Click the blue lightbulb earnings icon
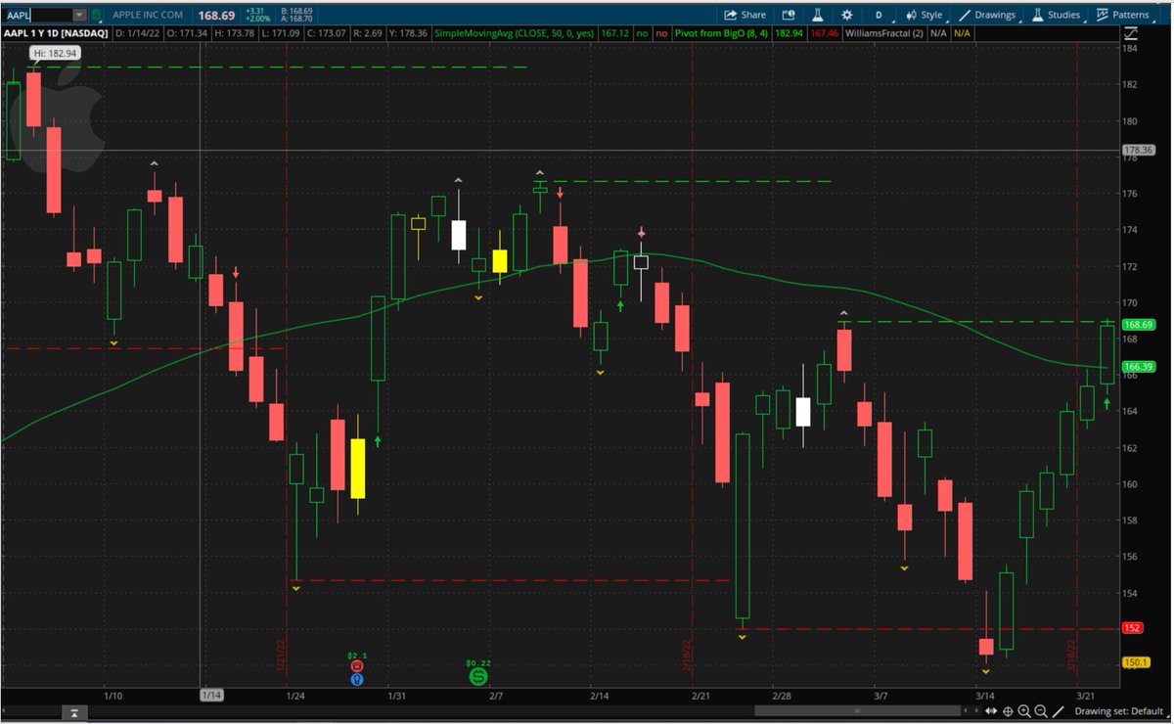Image resolution: width=1174 pixels, height=724 pixels. tap(357, 678)
